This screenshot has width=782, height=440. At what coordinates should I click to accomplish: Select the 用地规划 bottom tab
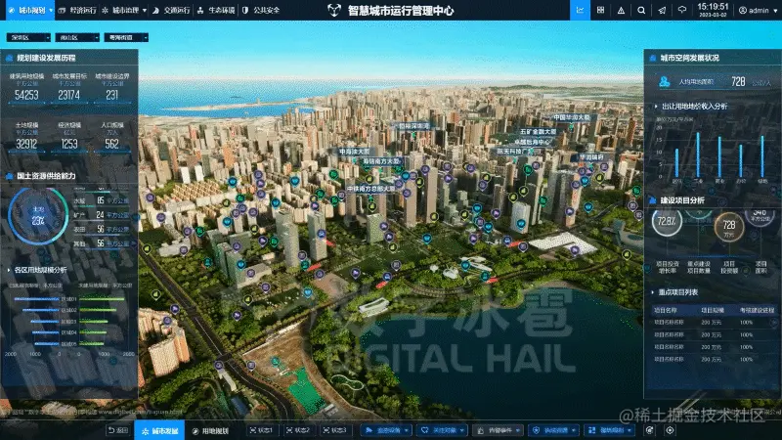tap(210, 430)
